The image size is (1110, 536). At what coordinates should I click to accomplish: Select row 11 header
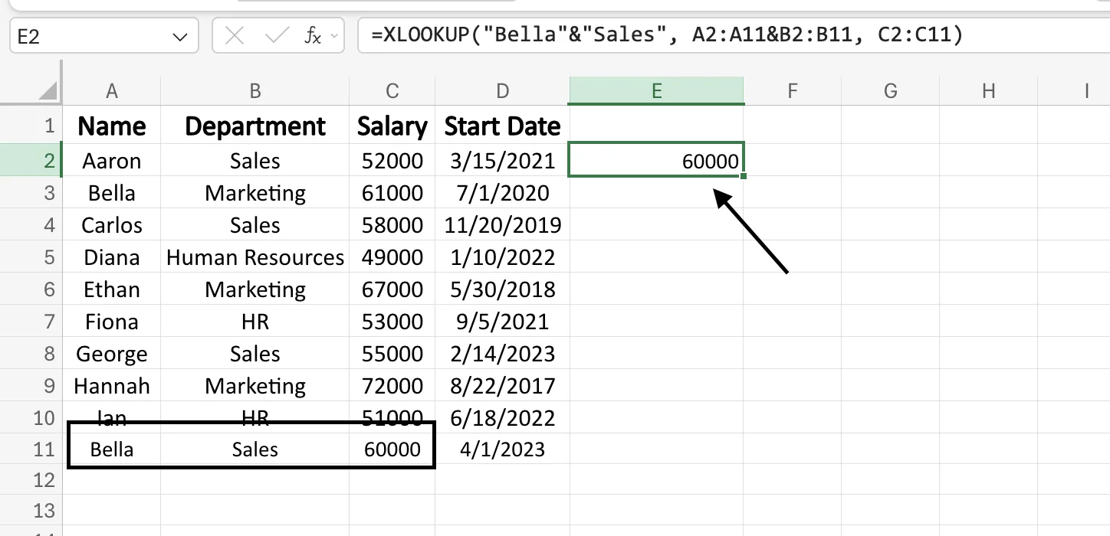click(x=31, y=449)
